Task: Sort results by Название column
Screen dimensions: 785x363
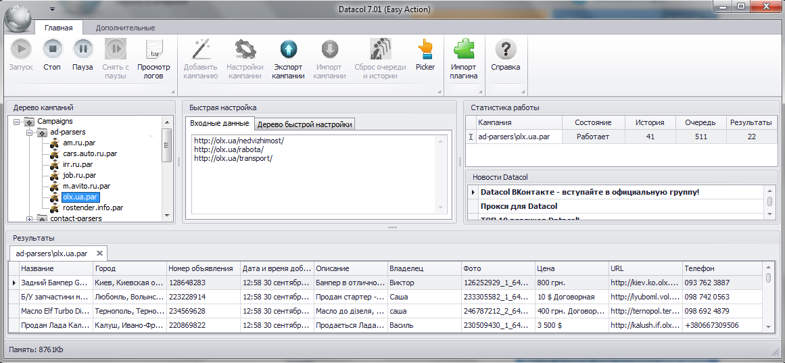Action: tap(55, 268)
